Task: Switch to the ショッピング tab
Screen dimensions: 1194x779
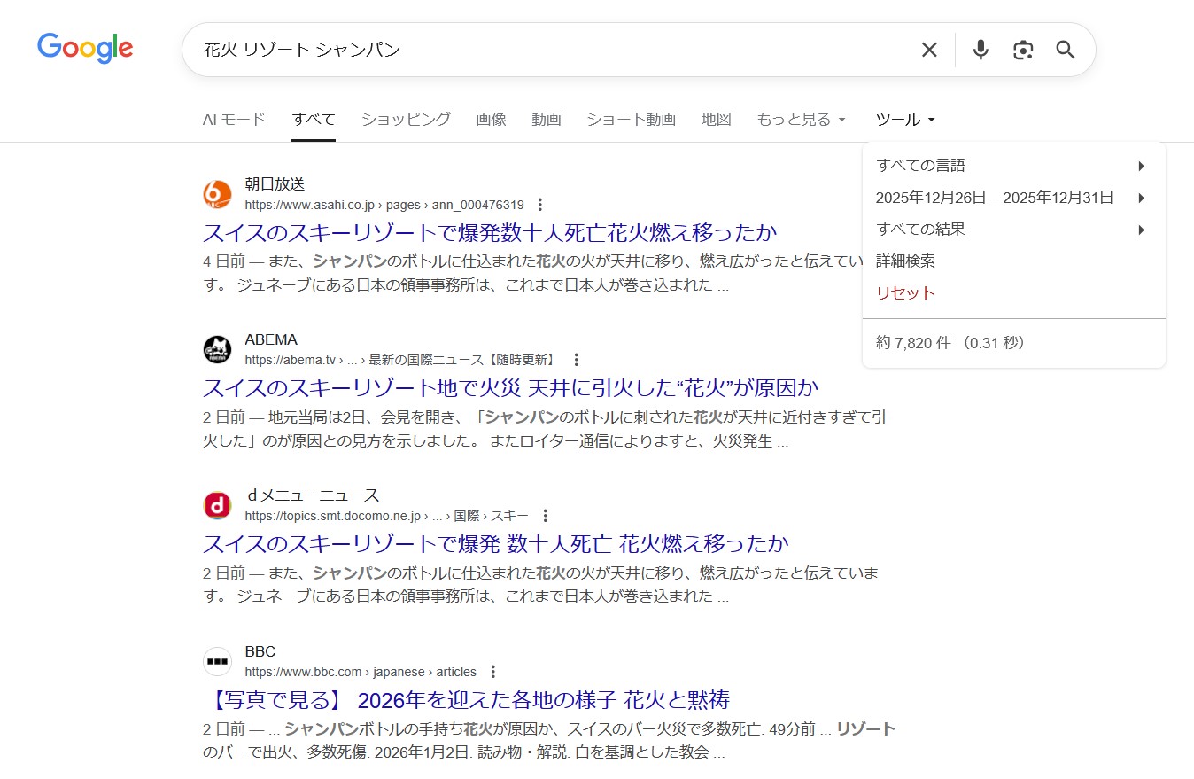Action: click(x=406, y=120)
